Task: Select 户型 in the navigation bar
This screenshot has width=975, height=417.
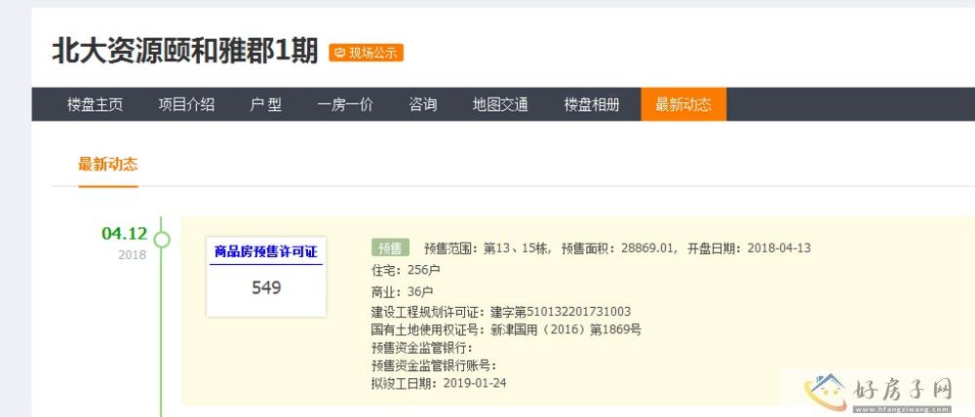Action: [265, 105]
